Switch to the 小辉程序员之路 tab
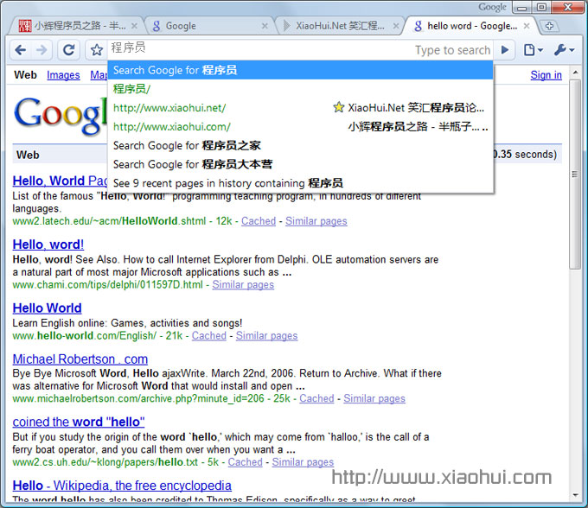 77,26
